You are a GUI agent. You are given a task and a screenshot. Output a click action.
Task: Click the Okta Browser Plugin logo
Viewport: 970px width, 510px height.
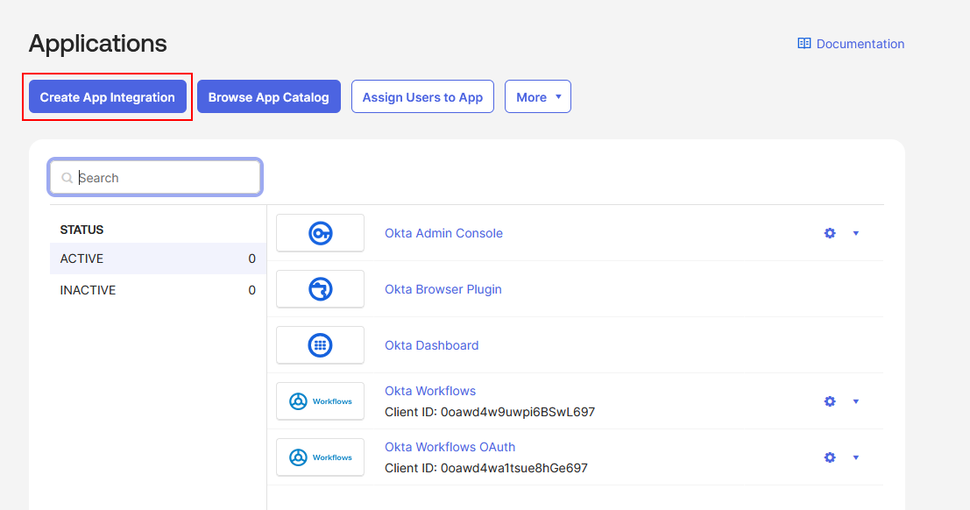[320, 289]
